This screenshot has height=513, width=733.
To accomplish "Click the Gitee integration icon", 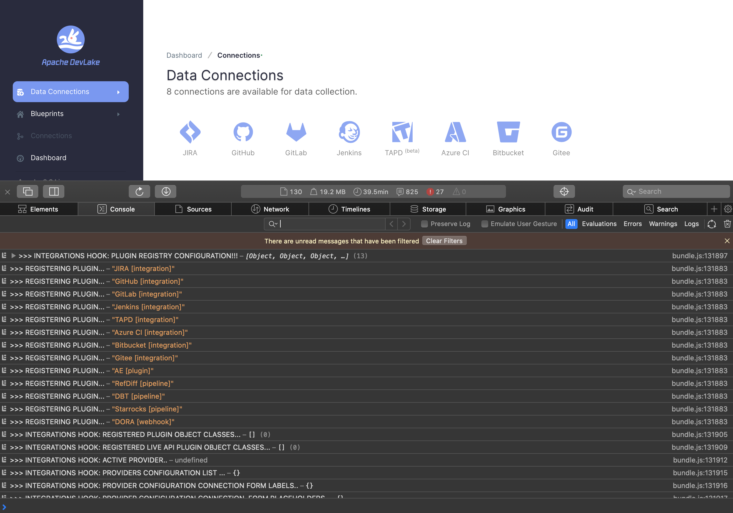I will 561,132.
